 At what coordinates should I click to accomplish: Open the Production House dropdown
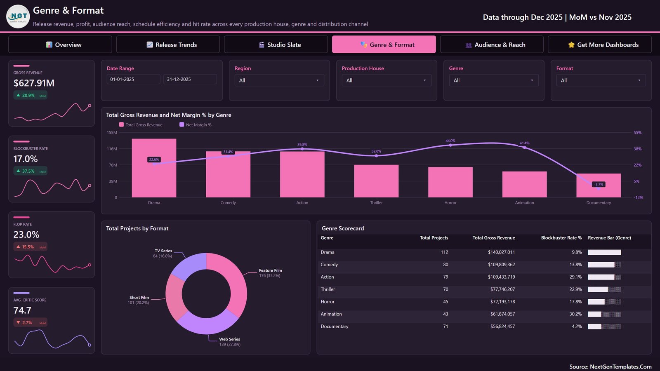[387, 80]
